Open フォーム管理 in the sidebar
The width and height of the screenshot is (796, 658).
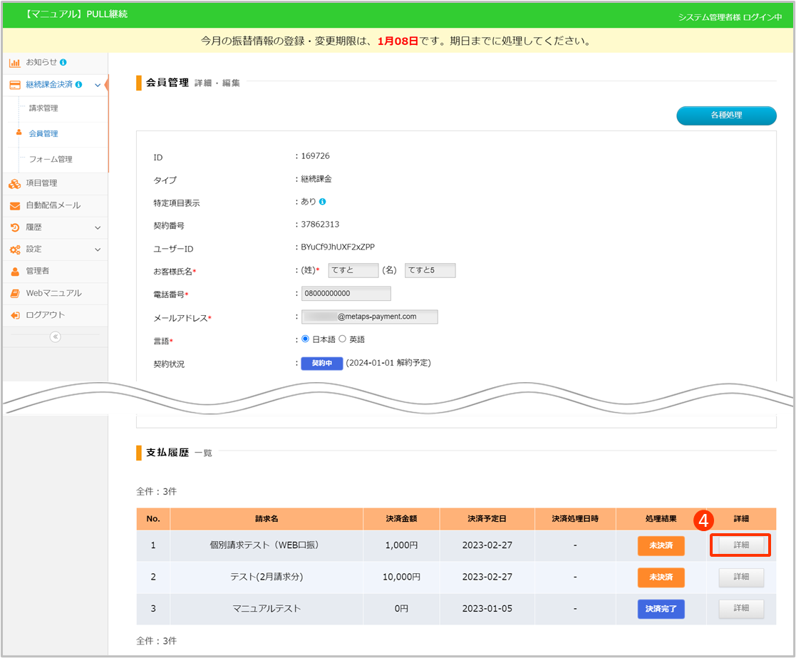(x=50, y=159)
